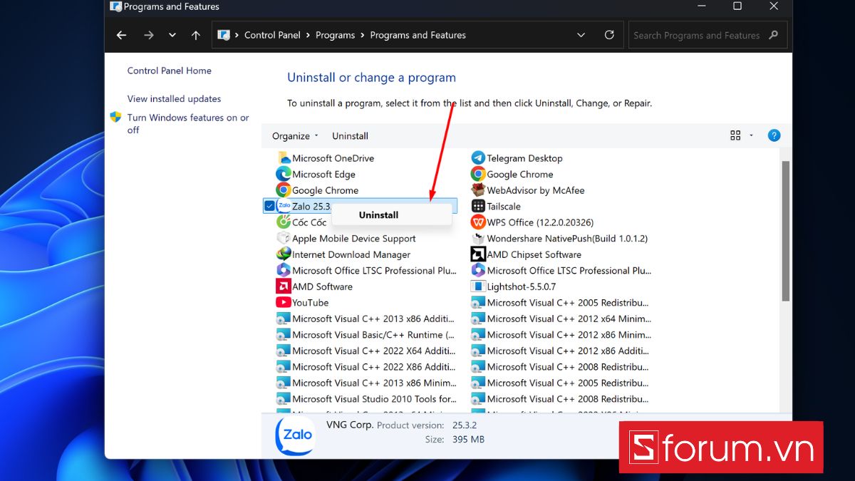Untick the Zalo row checkbox
Screen dimensions: 855x481
click(x=269, y=206)
